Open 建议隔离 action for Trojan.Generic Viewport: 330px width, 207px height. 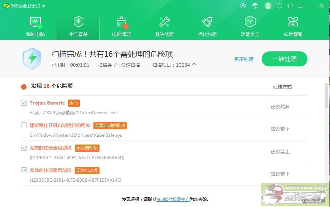280,107
